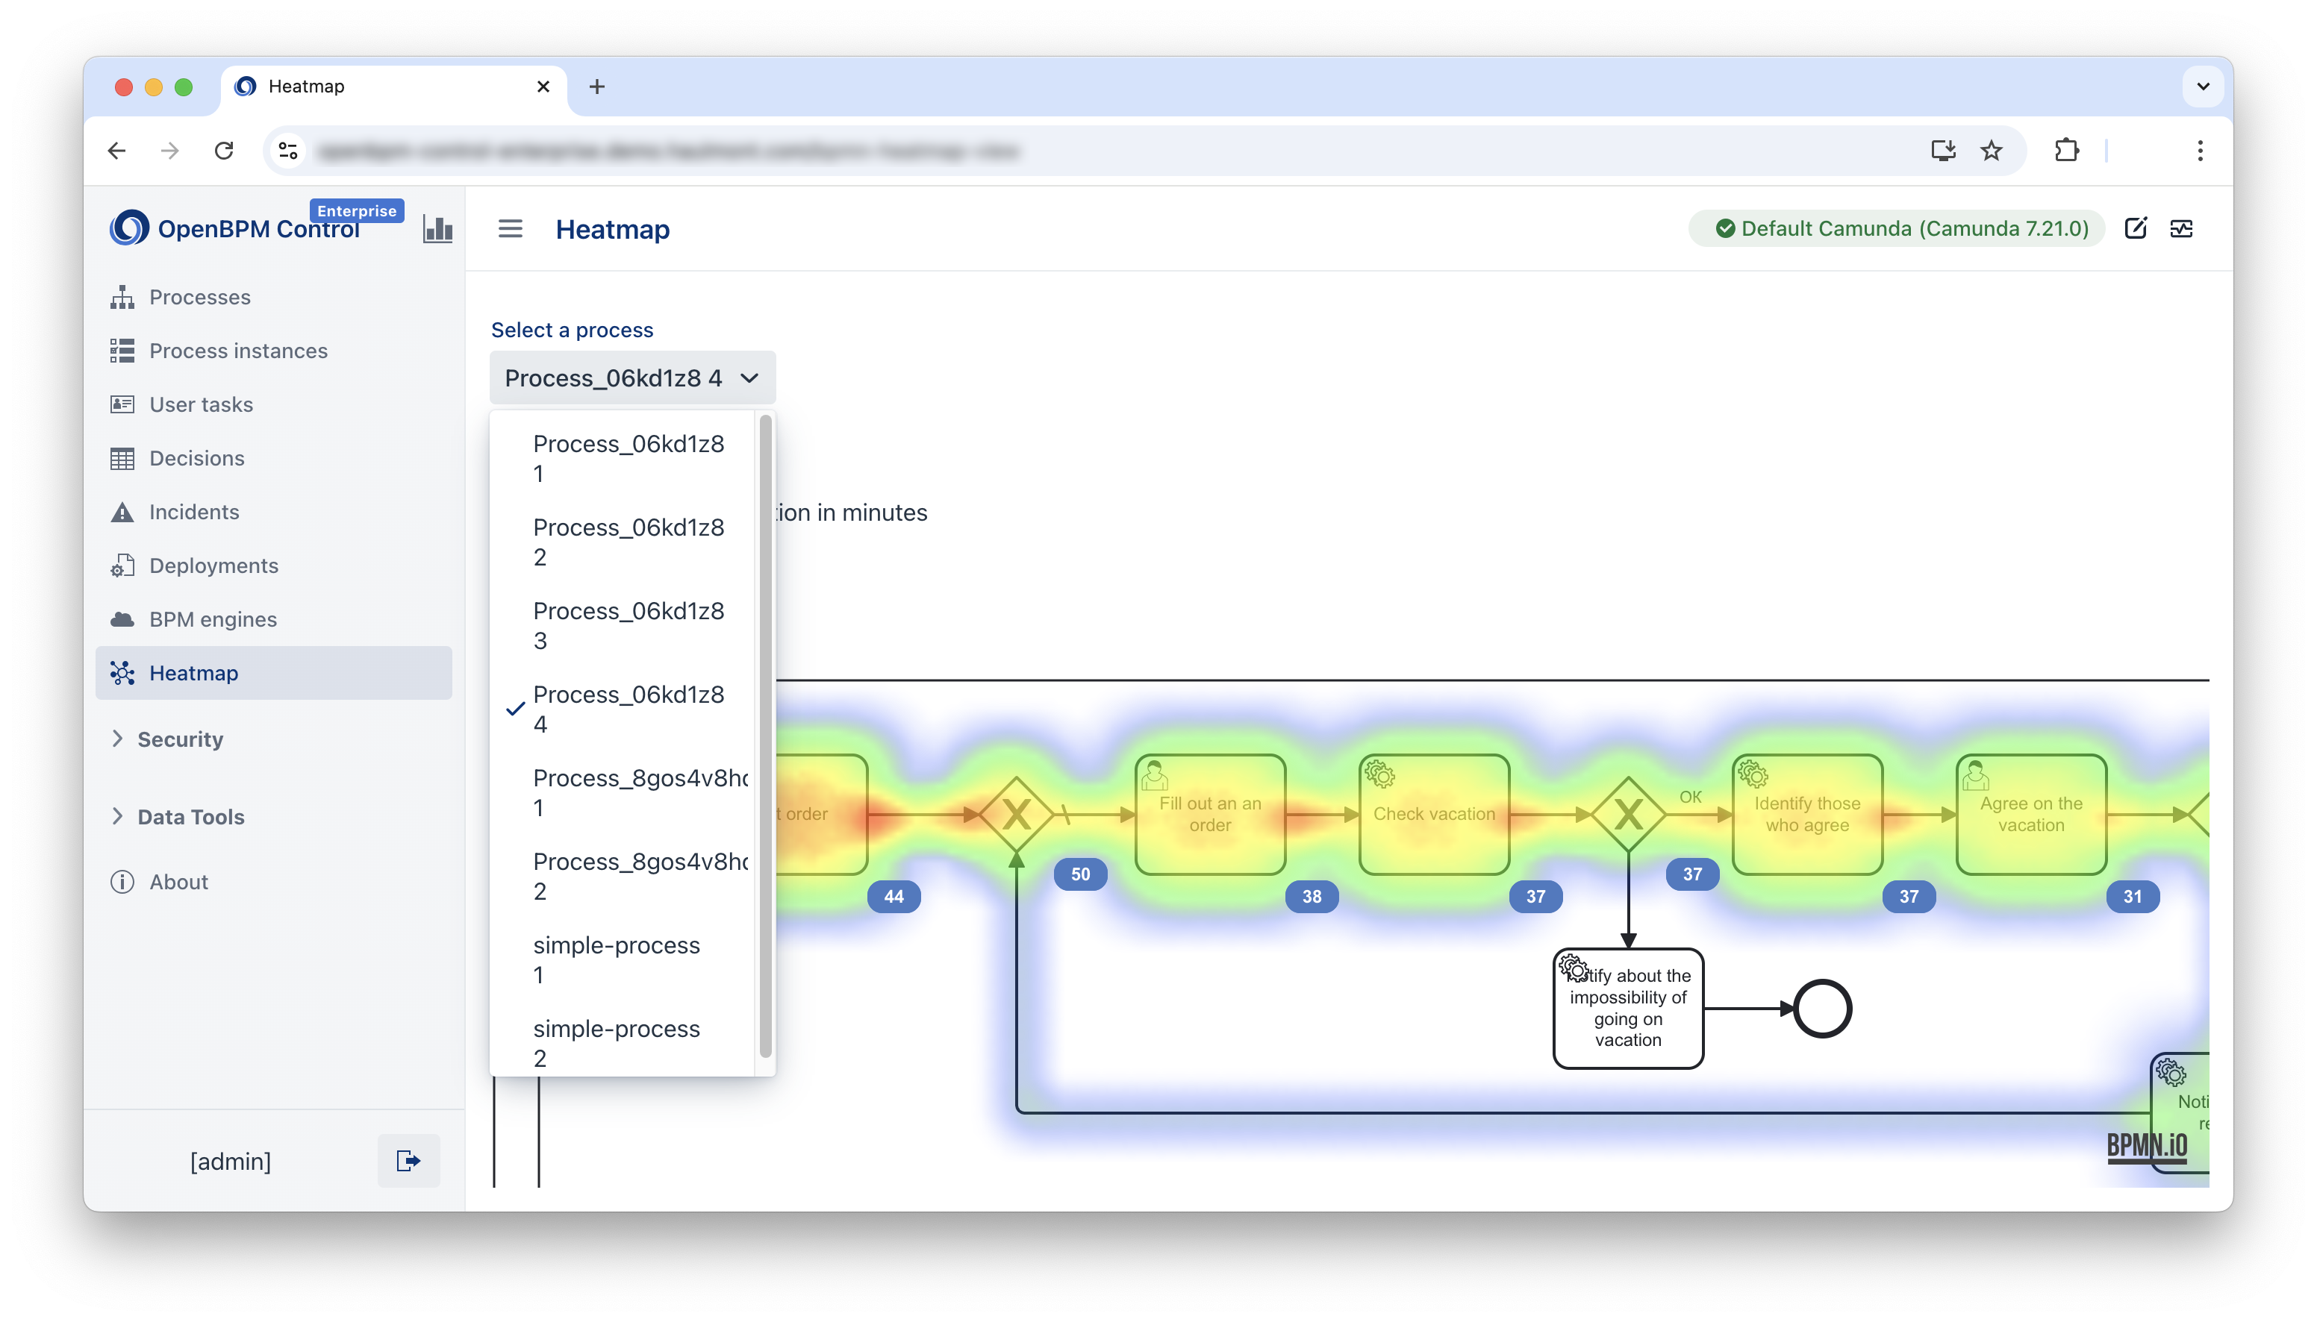Bookmark this page with star icon
The width and height of the screenshot is (2317, 1322).
[x=1991, y=151]
